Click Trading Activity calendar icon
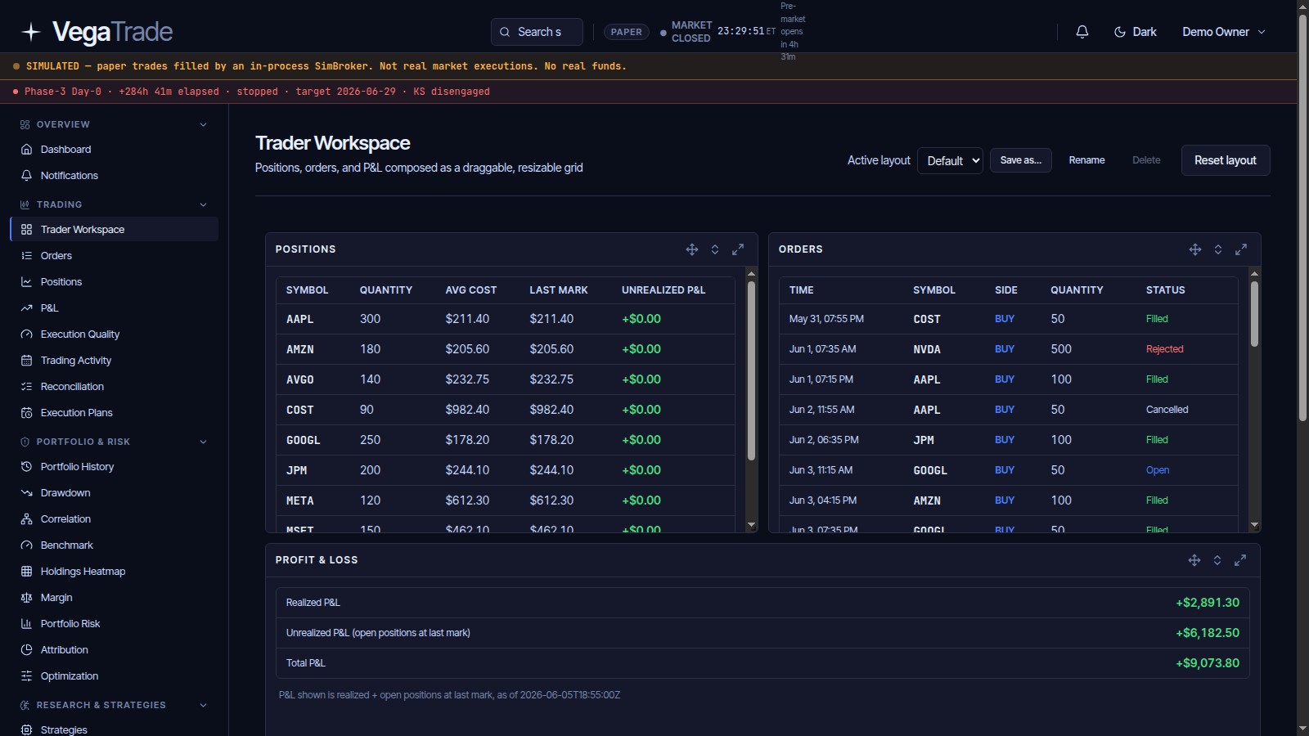 (x=26, y=361)
